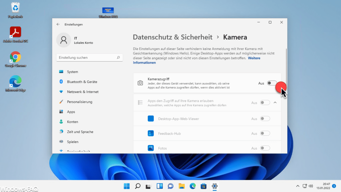Open File Explorer from the taskbar

tap(181, 186)
